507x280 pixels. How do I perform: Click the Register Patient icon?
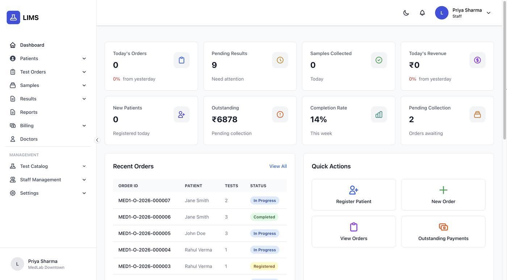pyautogui.click(x=353, y=190)
